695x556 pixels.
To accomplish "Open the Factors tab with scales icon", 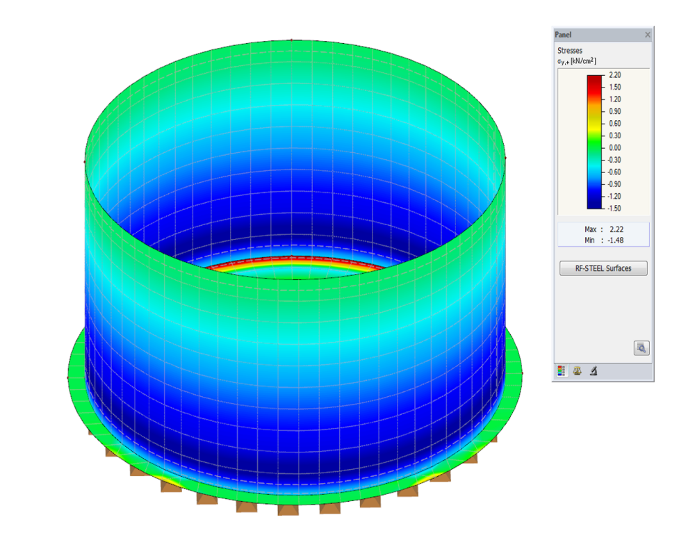I will 578,370.
